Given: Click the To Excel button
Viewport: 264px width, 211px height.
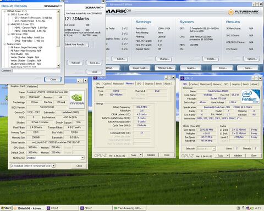Looking at the screenshot, I should pyautogui.click(x=75, y=63).
